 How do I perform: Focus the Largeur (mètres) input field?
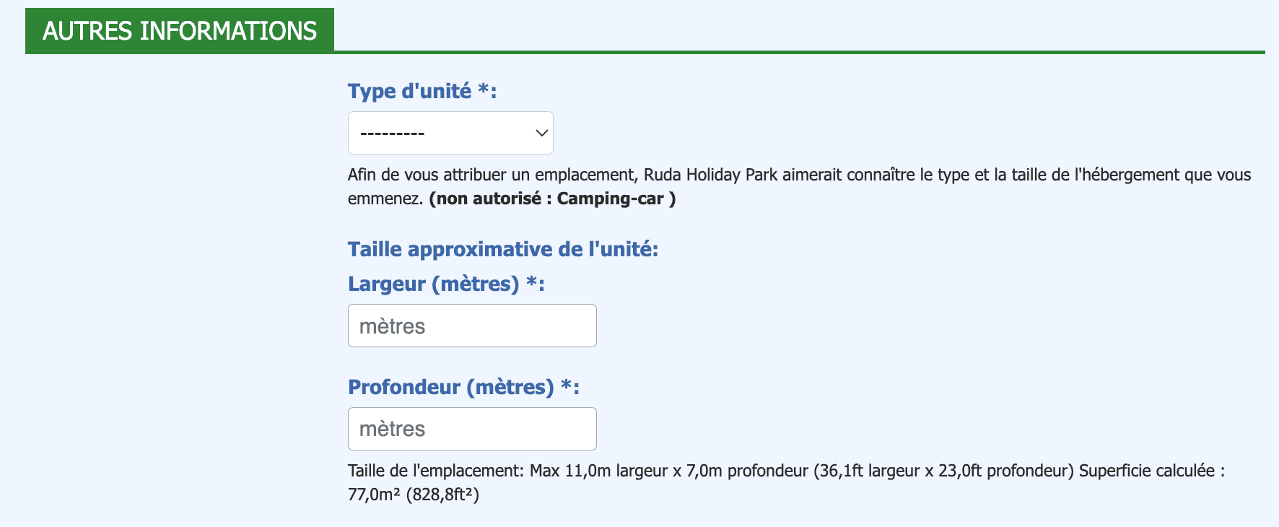tap(472, 326)
